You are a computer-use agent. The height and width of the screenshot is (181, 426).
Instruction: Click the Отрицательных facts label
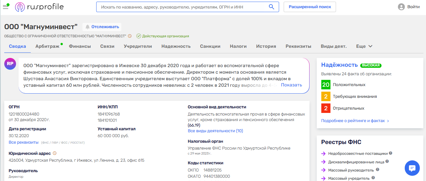click(348, 108)
